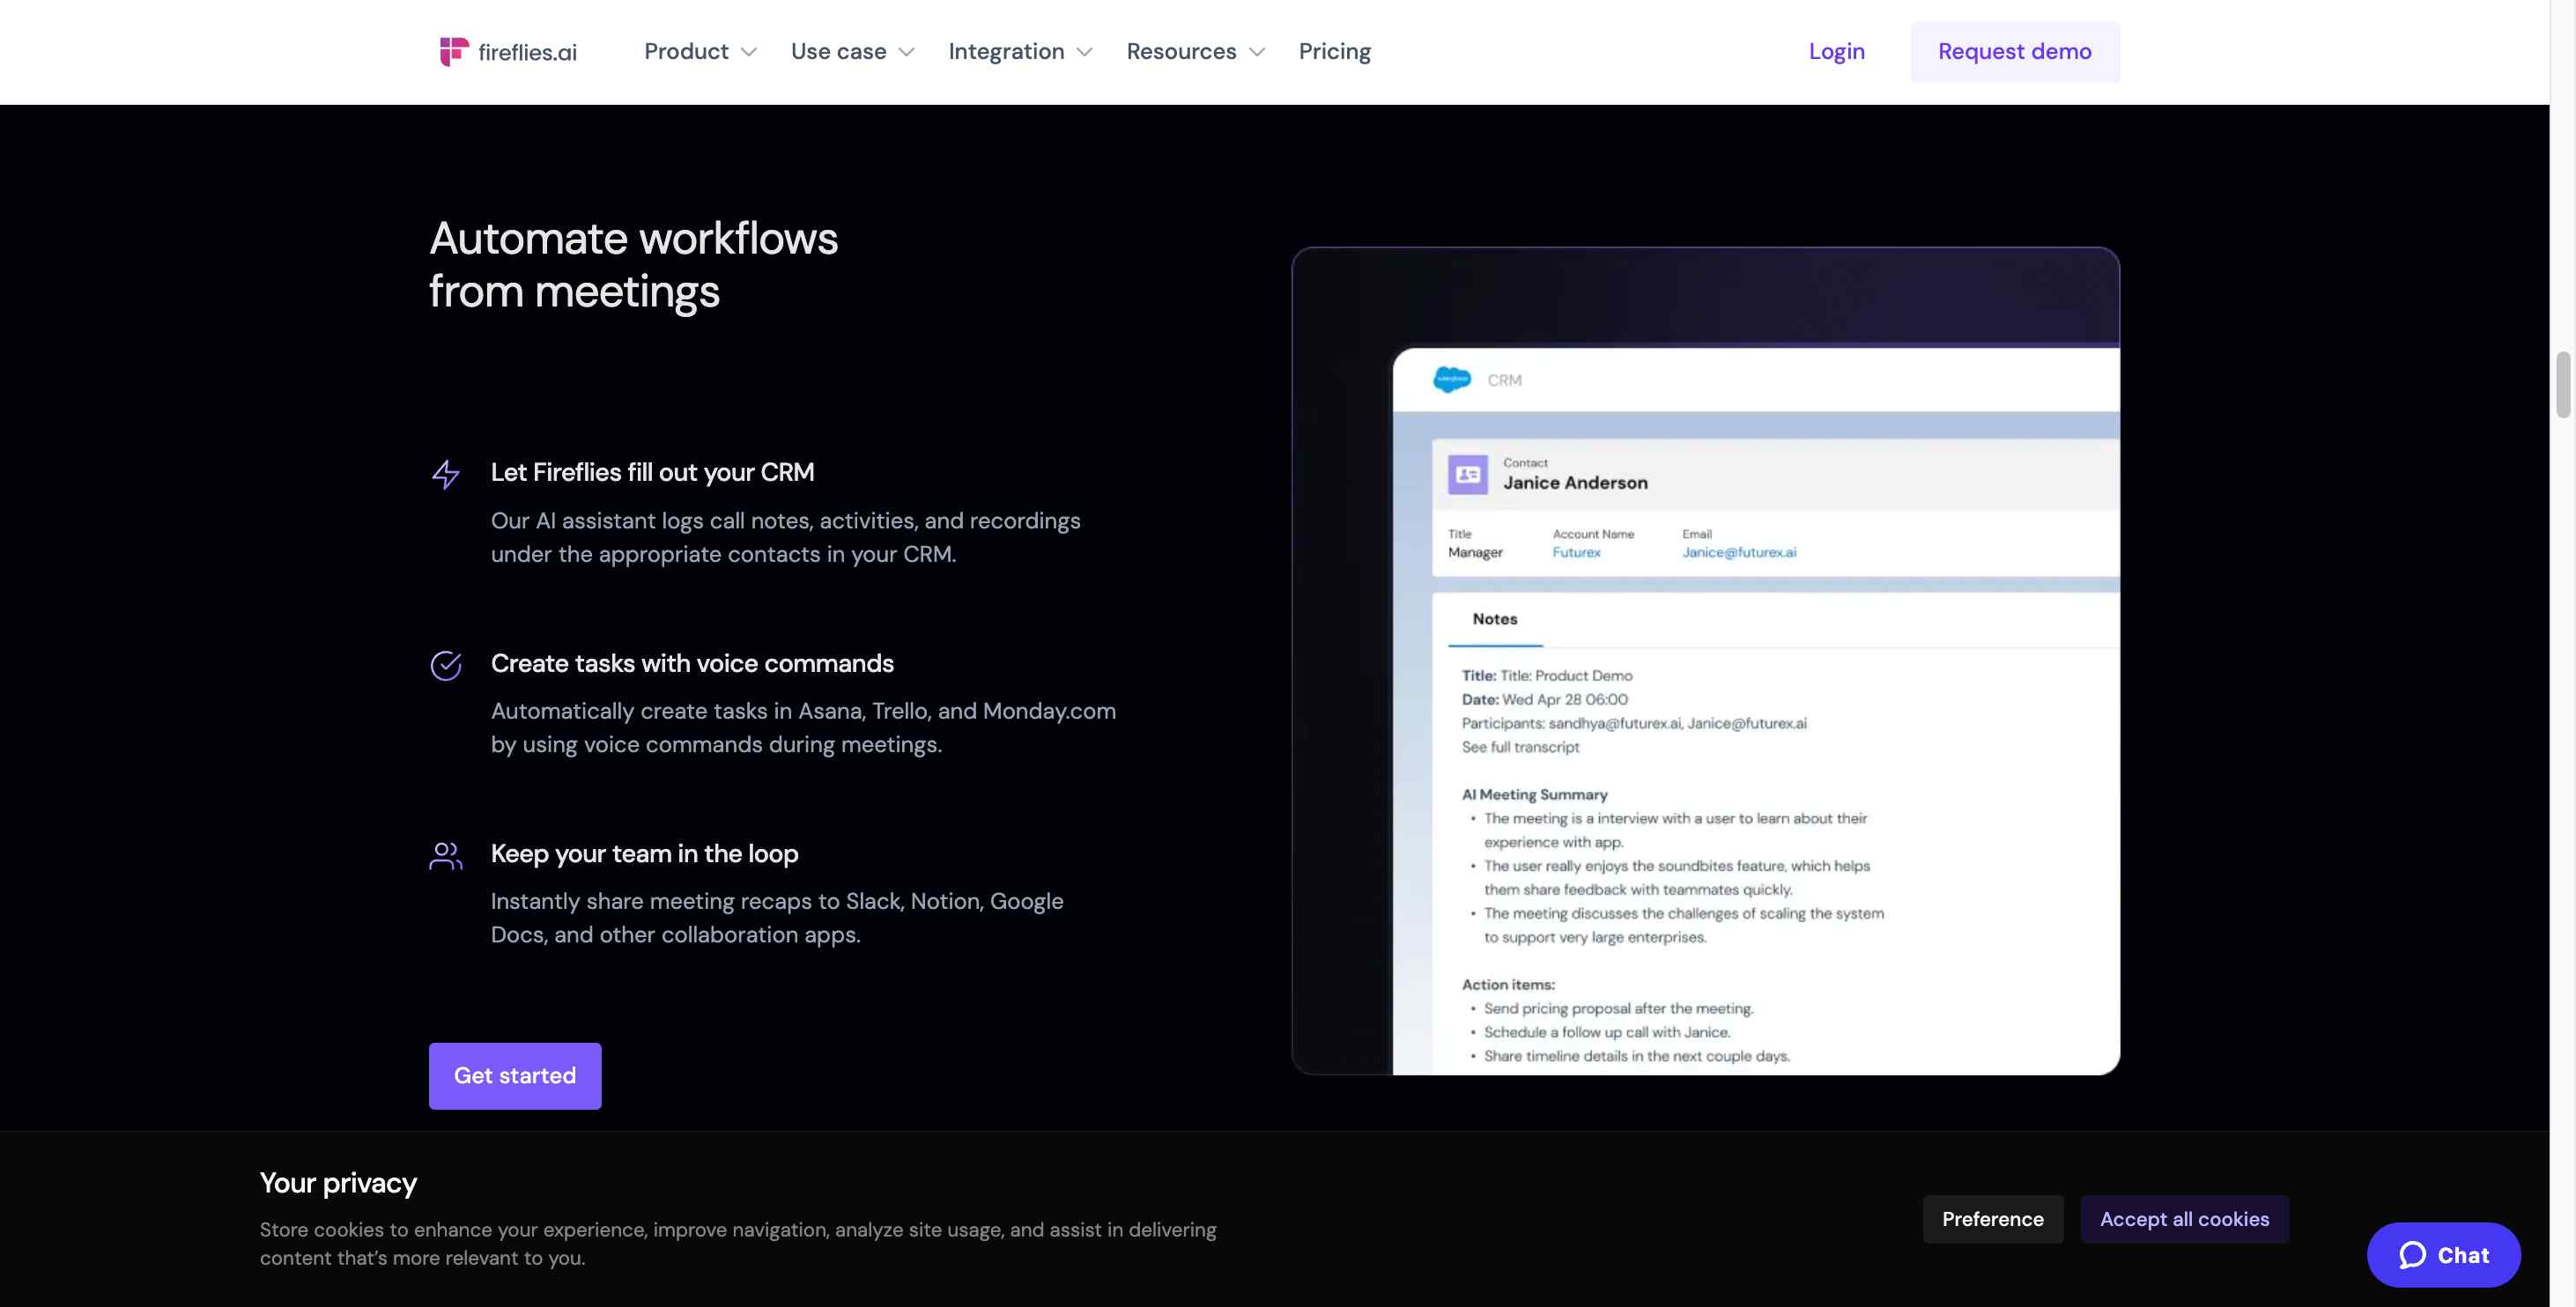Select the Notes tab in CRM preview
This screenshot has width=2576, height=1307.
(1495, 619)
